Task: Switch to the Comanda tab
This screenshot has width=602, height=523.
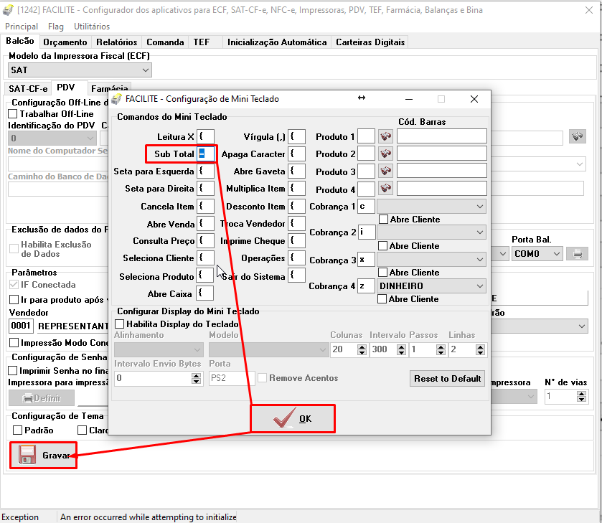Action: pos(165,42)
